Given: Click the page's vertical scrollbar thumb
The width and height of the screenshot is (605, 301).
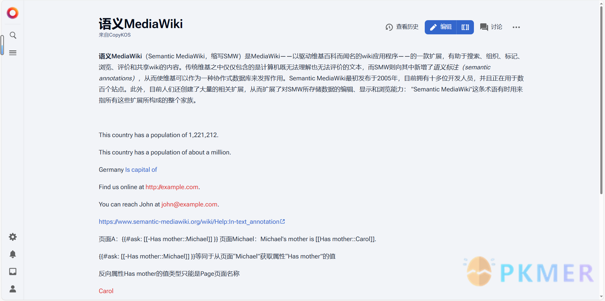Looking at the screenshot, I should click(x=601, y=101).
